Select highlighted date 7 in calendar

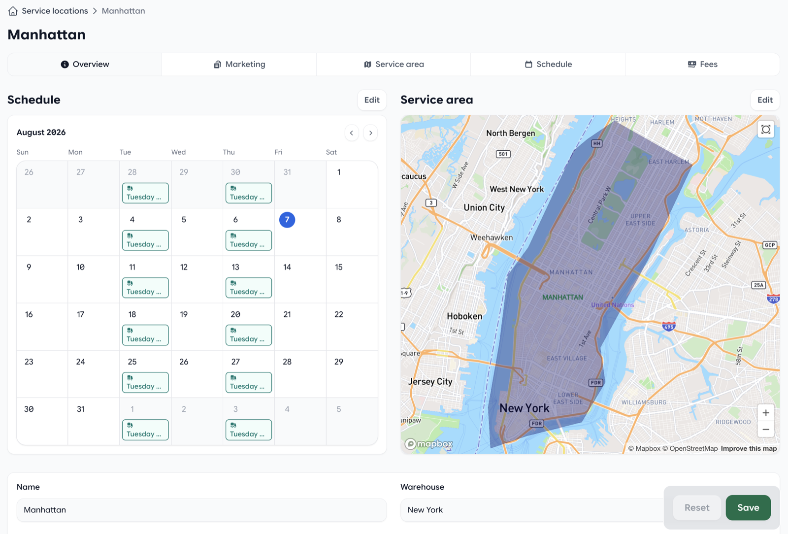point(287,220)
